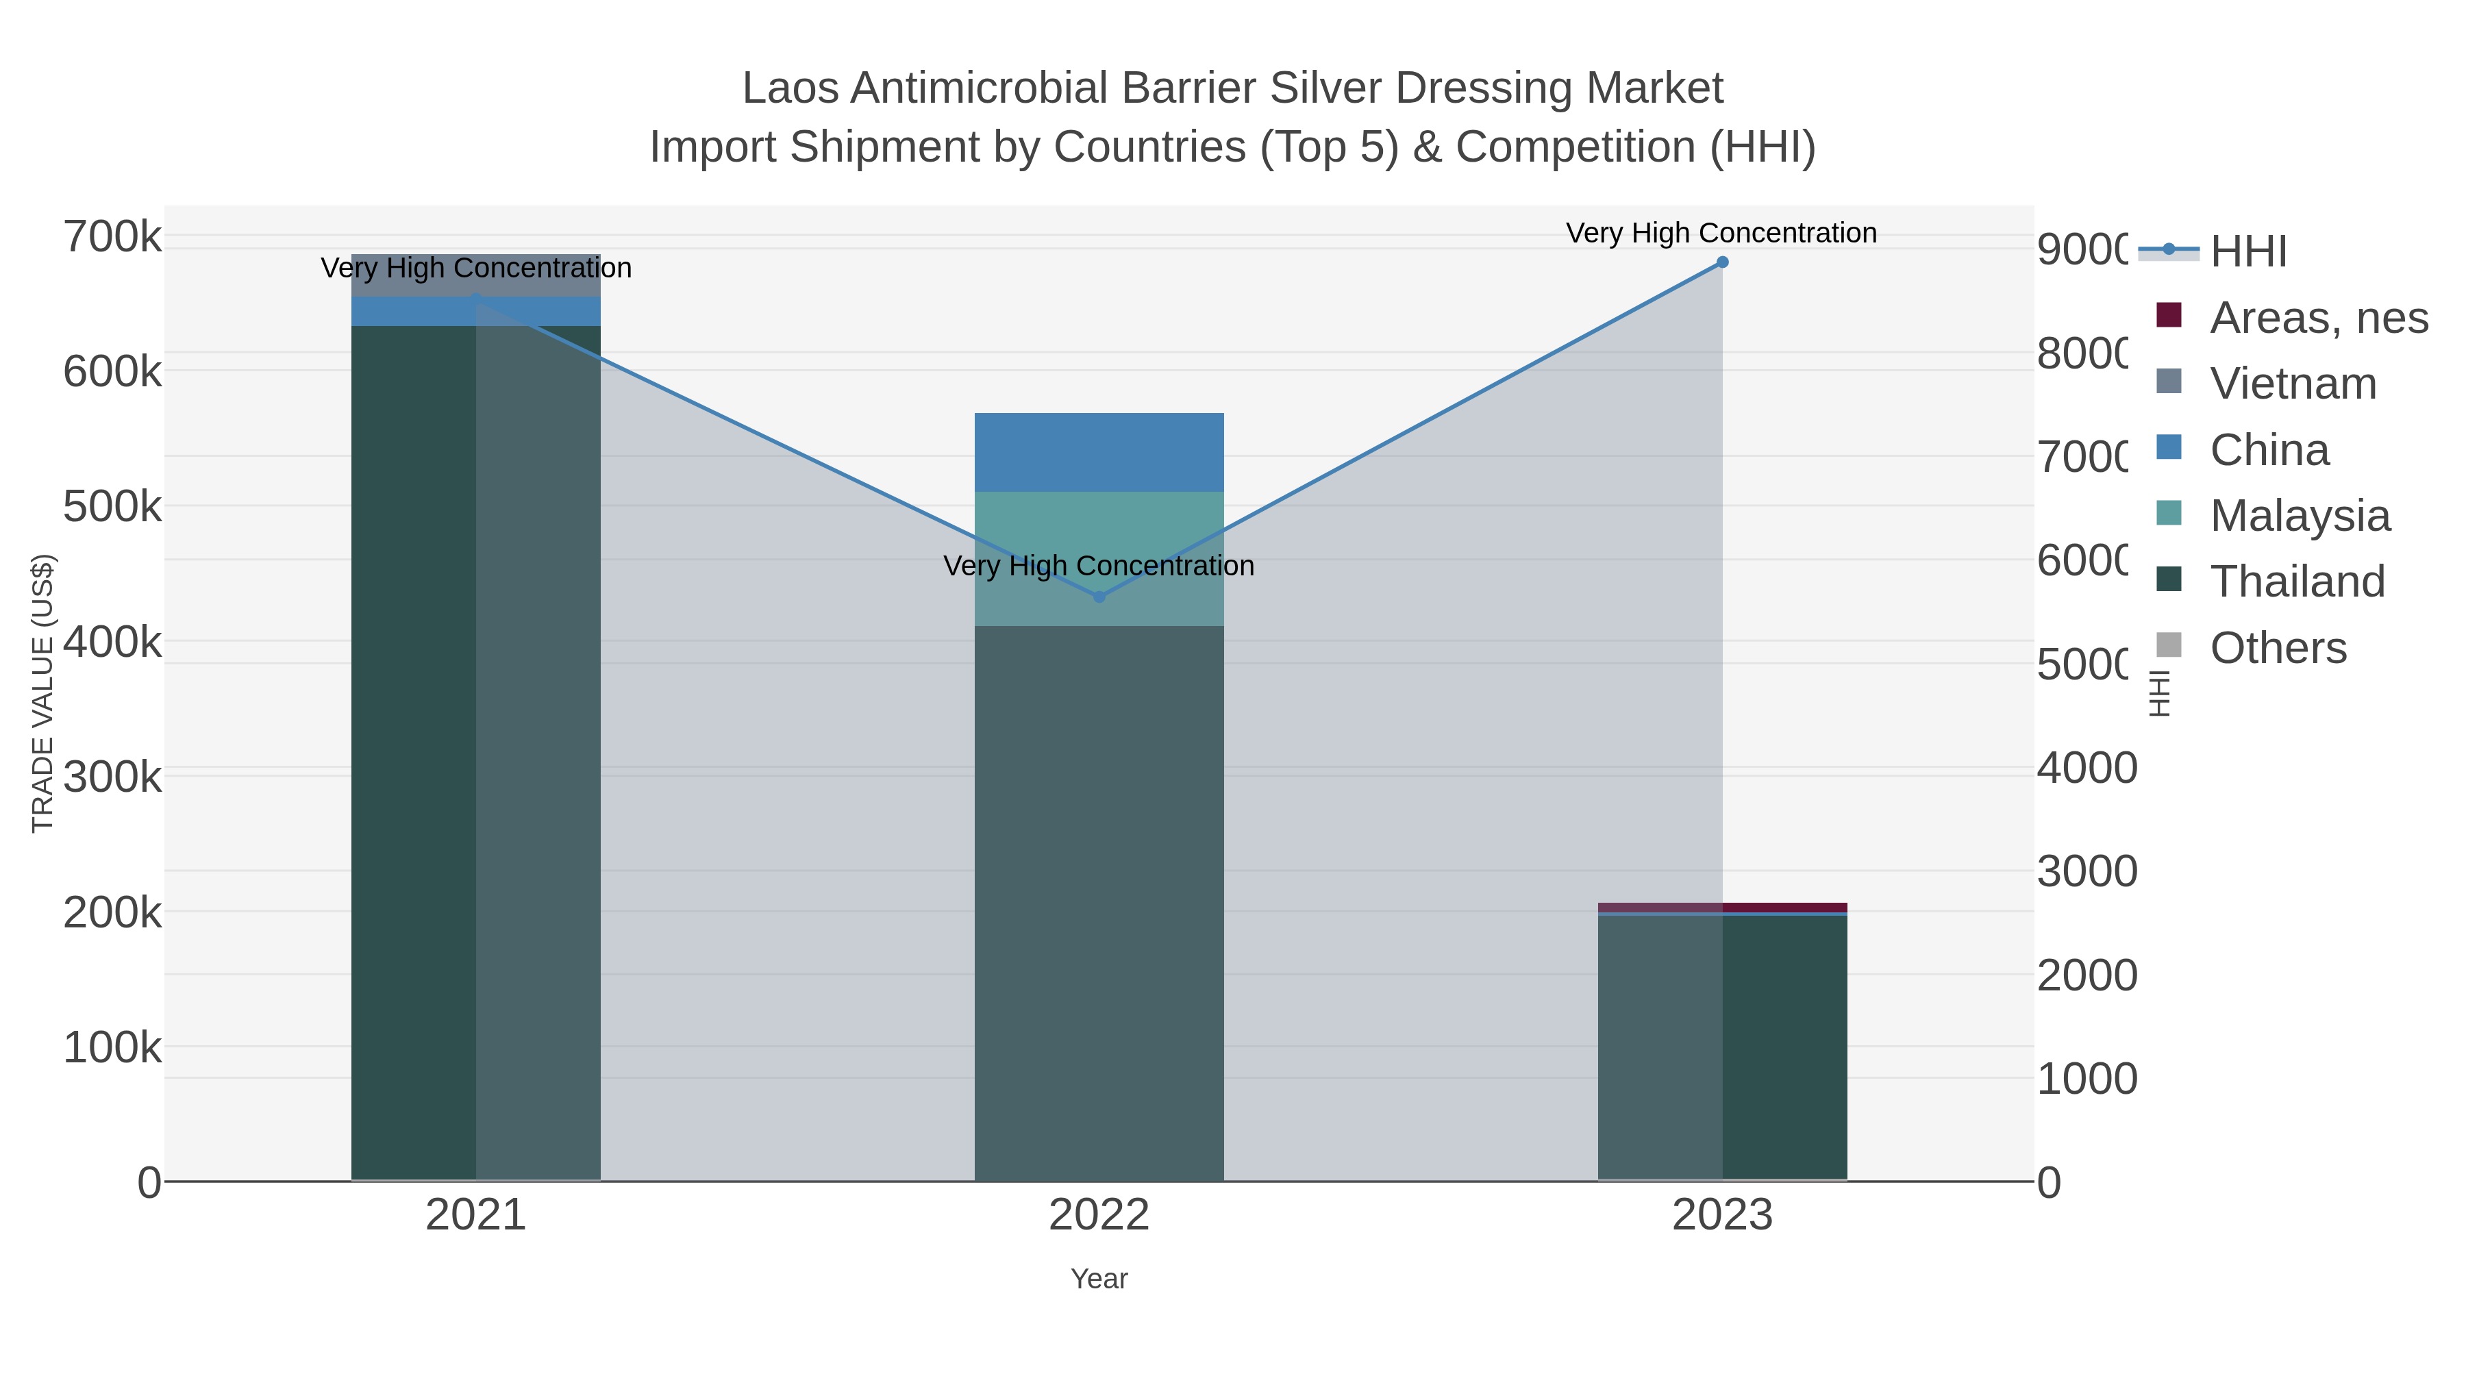Toggle the Malaysia legend entry

coord(2273,515)
